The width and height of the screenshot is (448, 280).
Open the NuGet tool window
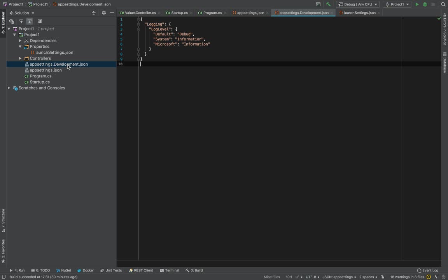click(x=64, y=270)
